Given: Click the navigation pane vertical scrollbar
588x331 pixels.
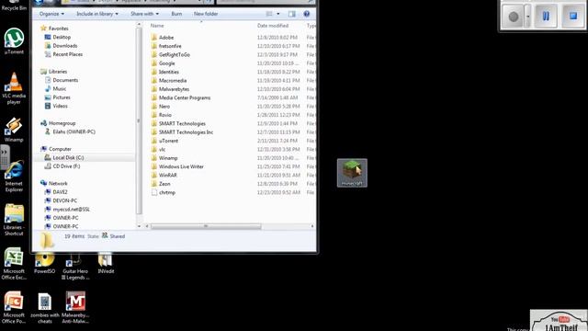Looking at the screenshot, I should click(139, 120).
